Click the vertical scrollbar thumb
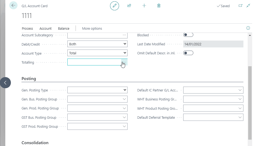Screen dimensions: 258x146 pyautogui.click(x=250, y=103)
